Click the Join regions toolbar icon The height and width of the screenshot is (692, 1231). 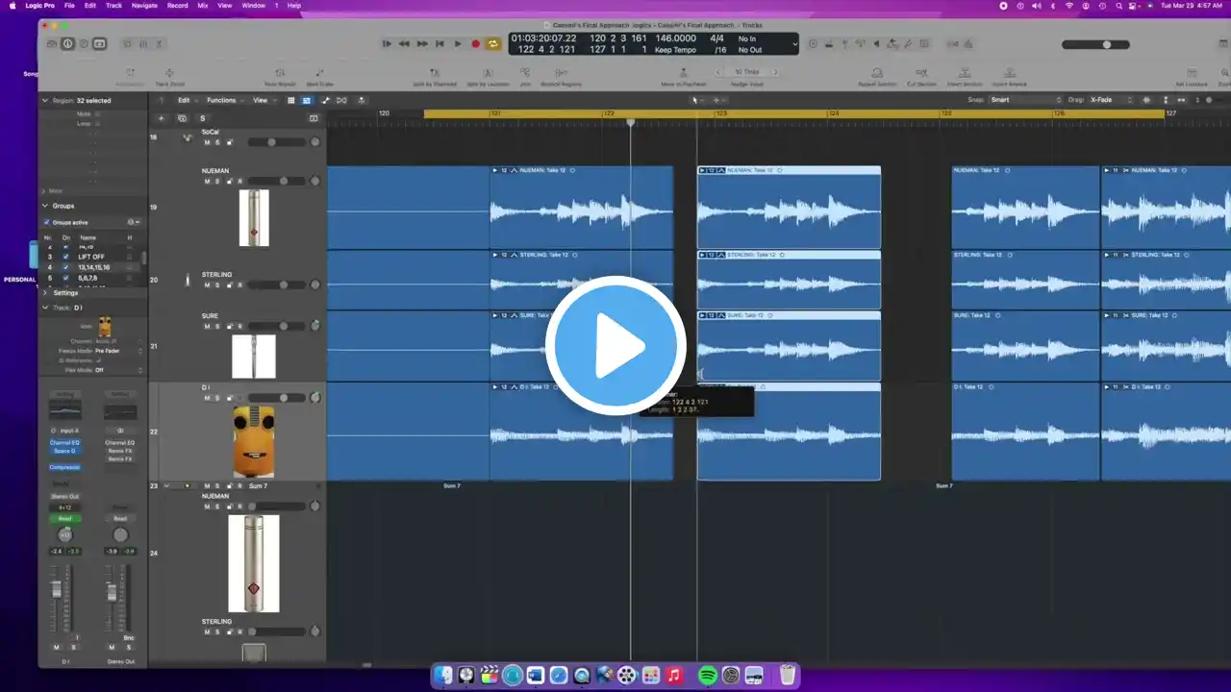[x=525, y=75]
